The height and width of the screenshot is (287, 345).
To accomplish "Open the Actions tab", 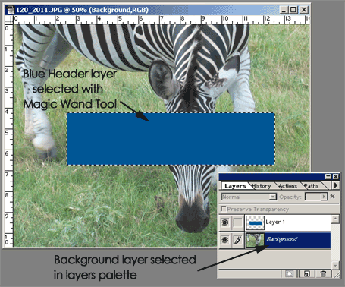I will [288, 186].
